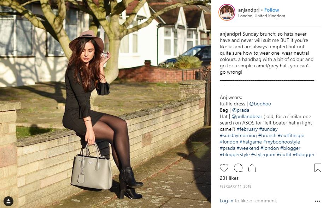Open anjandpri profile picture
The width and height of the screenshot is (323, 208).
[227, 12]
